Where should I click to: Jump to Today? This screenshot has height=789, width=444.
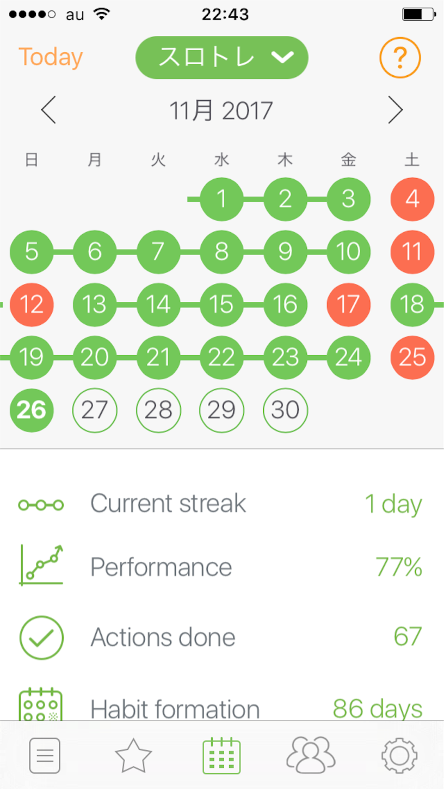point(51,57)
